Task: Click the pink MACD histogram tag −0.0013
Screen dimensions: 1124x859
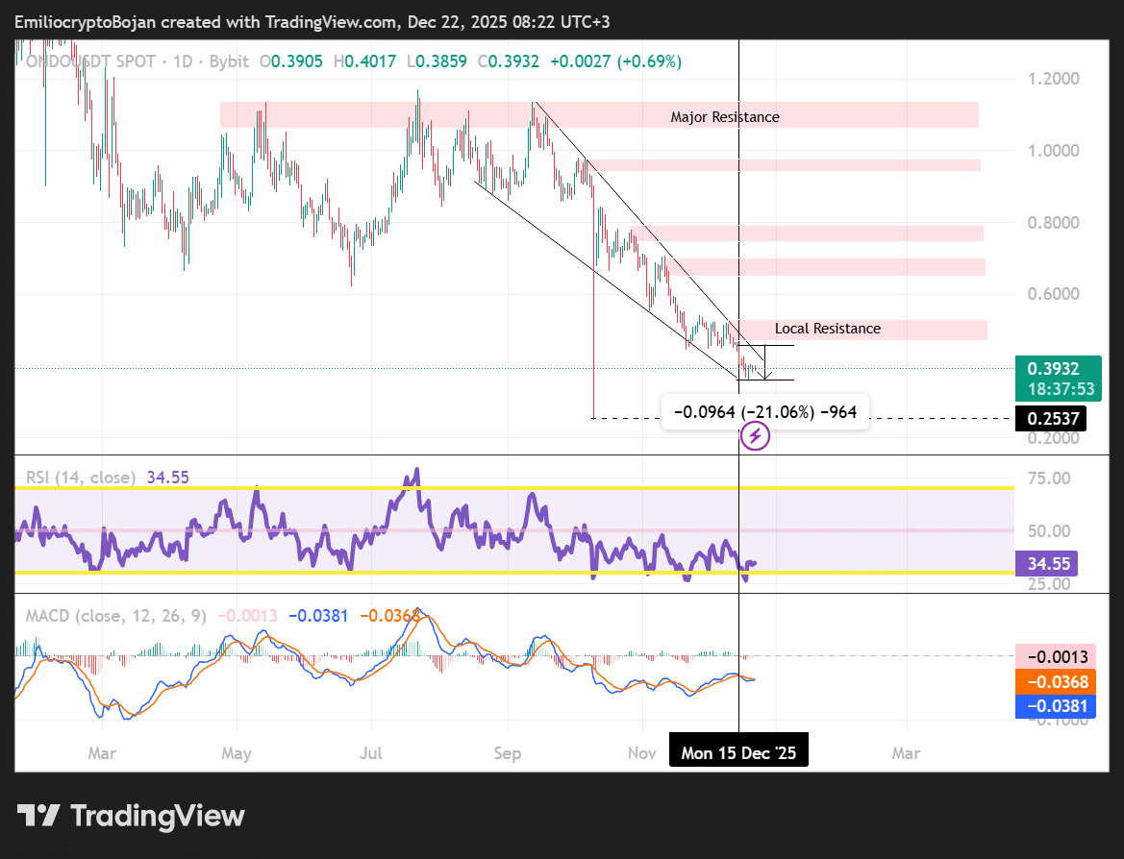Action: pyautogui.click(x=1055, y=656)
